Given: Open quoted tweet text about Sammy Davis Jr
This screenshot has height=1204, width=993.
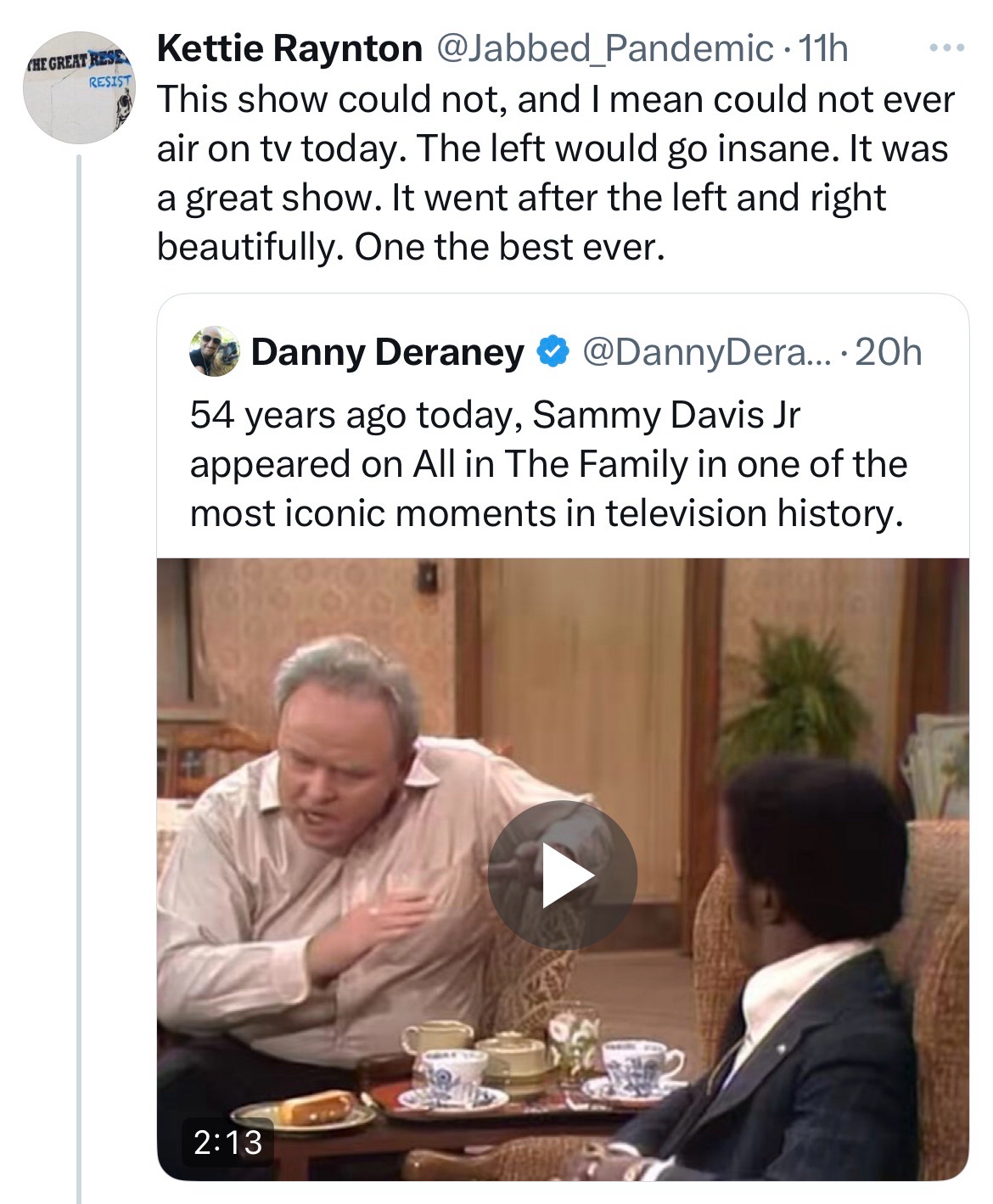Looking at the screenshot, I should (548, 464).
